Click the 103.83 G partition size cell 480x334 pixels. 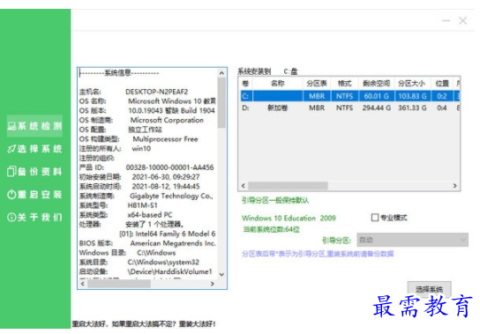tap(412, 96)
